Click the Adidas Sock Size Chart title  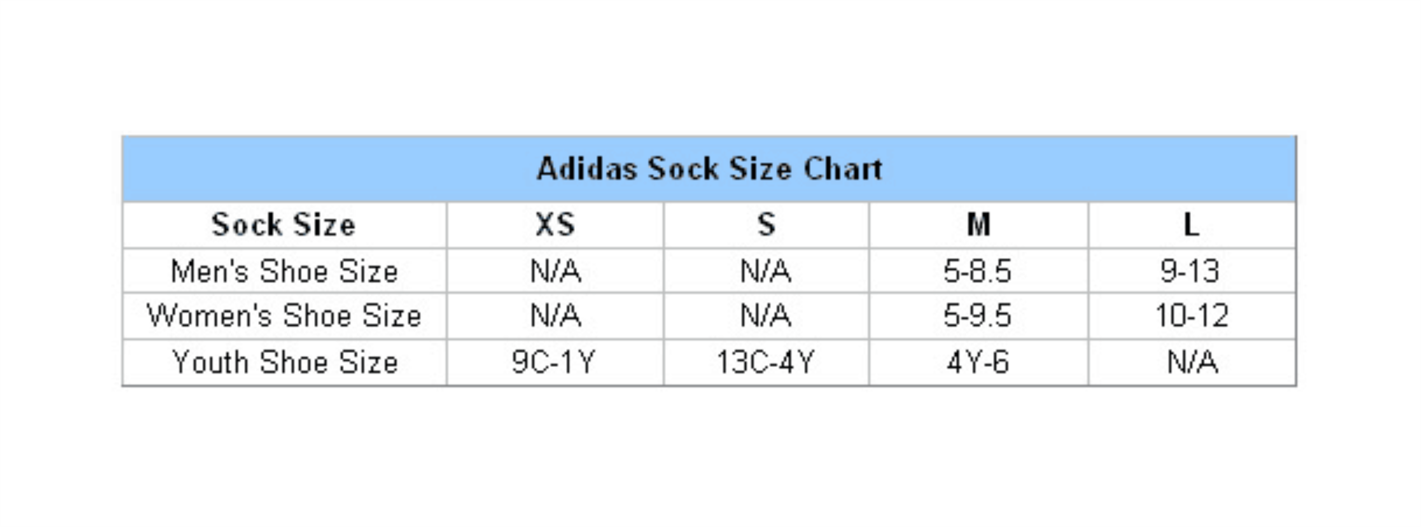pos(709,169)
